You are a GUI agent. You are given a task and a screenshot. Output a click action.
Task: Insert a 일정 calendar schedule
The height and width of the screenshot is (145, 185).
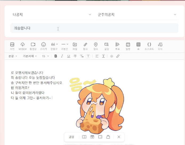128,46
